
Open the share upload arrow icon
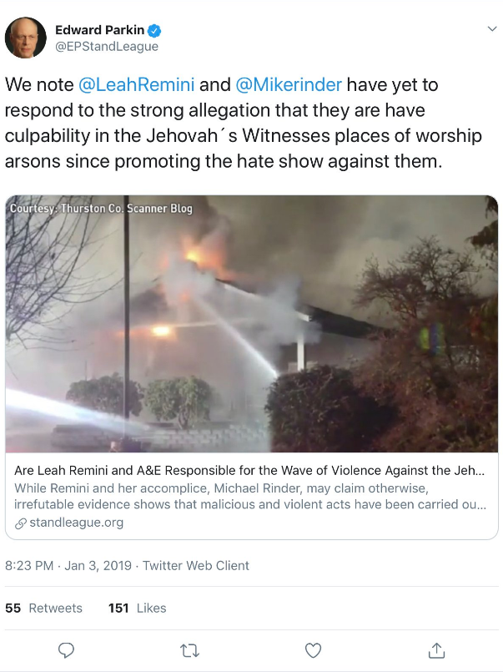pyautogui.click(x=436, y=650)
